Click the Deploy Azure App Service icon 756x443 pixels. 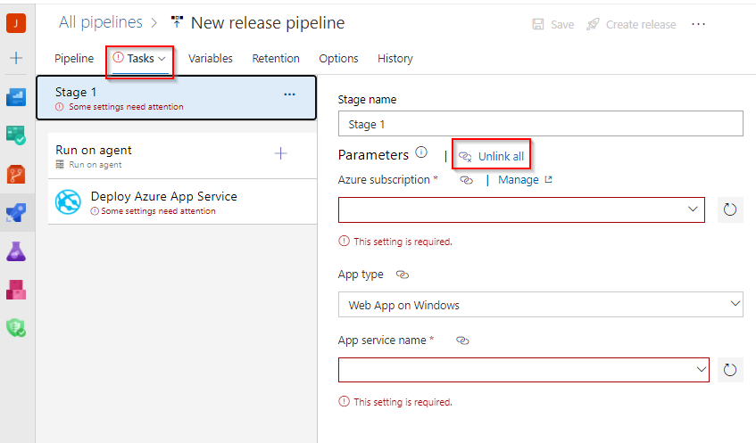tap(68, 202)
